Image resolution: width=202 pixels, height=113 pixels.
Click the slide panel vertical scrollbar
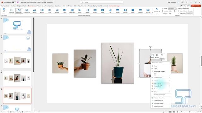pos(34,45)
